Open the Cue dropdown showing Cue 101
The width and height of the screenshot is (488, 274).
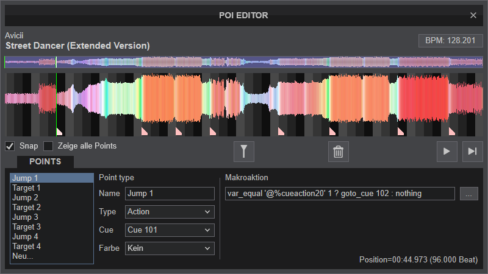170,230
